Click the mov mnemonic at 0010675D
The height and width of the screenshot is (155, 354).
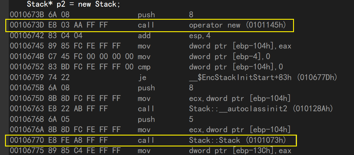(x=144, y=98)
